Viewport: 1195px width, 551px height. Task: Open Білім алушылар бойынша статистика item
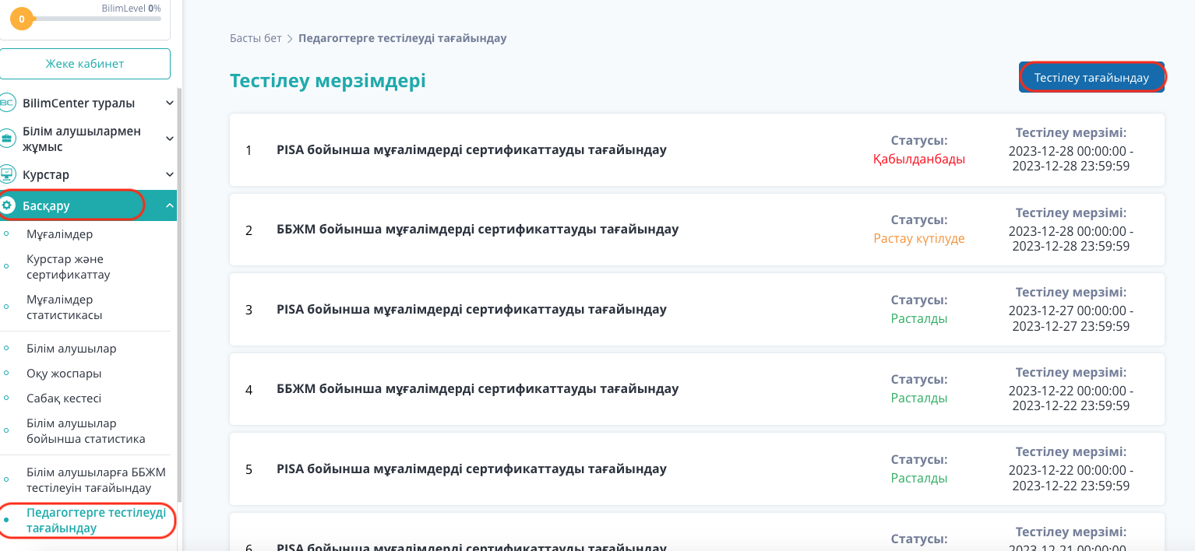86,430
